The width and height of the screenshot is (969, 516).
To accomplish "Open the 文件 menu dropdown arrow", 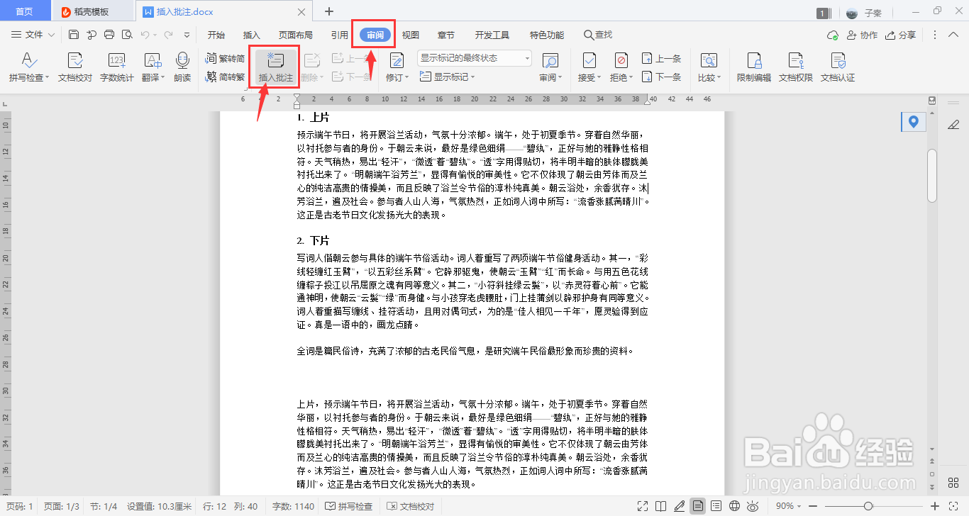I will click(x=50, y=35).
